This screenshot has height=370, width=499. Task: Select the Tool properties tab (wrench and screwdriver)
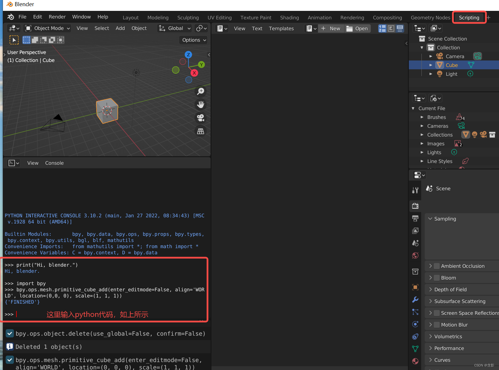point(415,190)
